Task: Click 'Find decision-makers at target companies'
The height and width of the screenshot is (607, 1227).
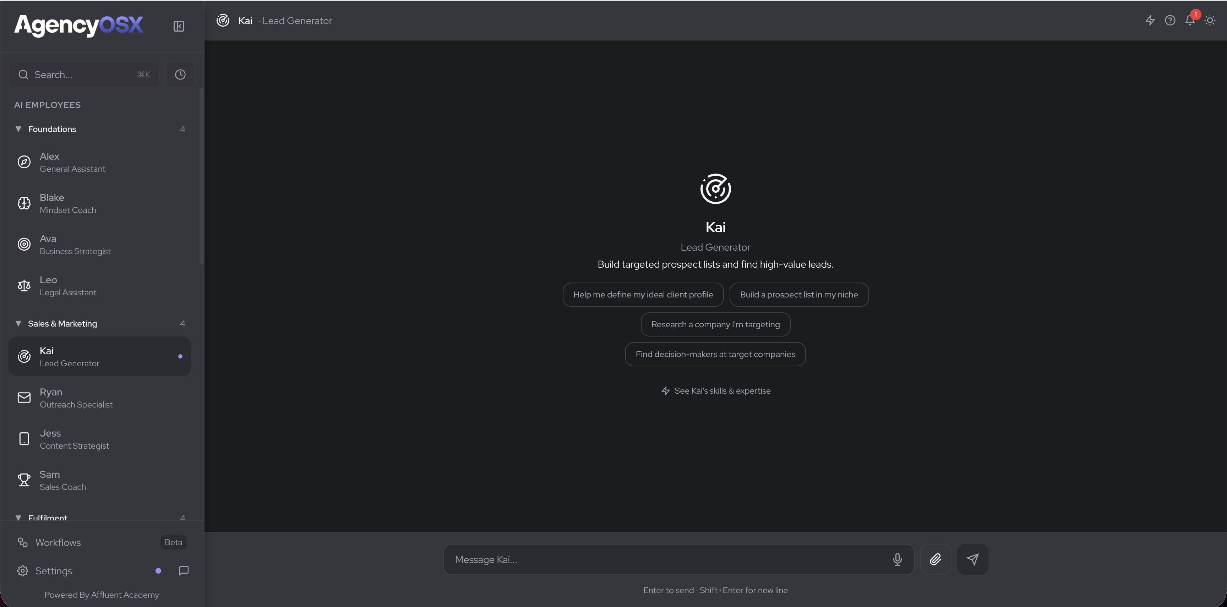Action: [x=715, y=354]
